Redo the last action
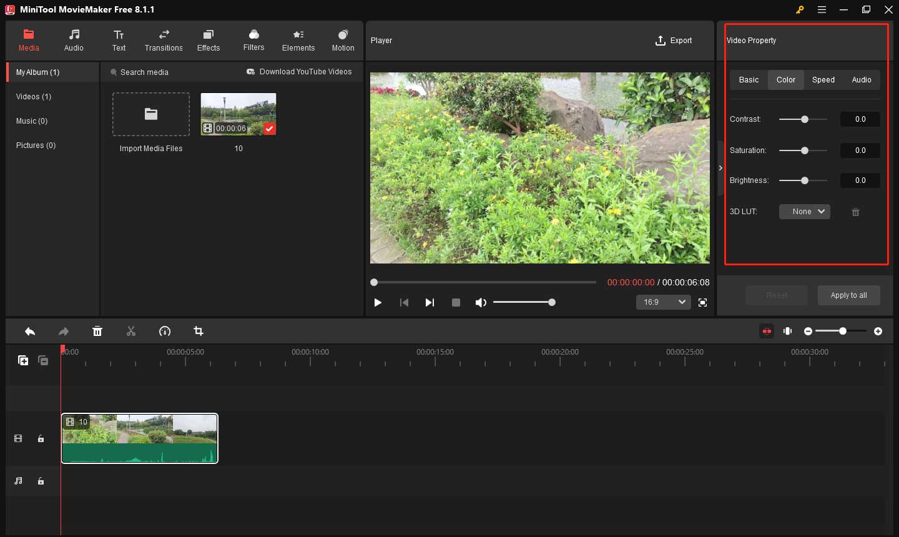Viewport: 899px width, 537px height. 64,332
